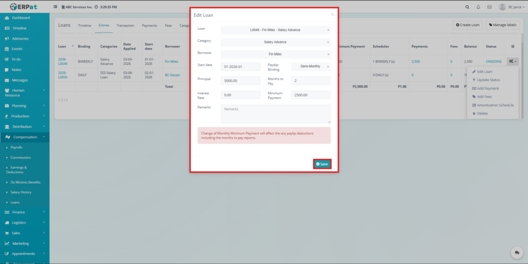Screen dimensions: 528x264
Task: Select Amortization Schedule menu entry
Action: coord(492,105)
